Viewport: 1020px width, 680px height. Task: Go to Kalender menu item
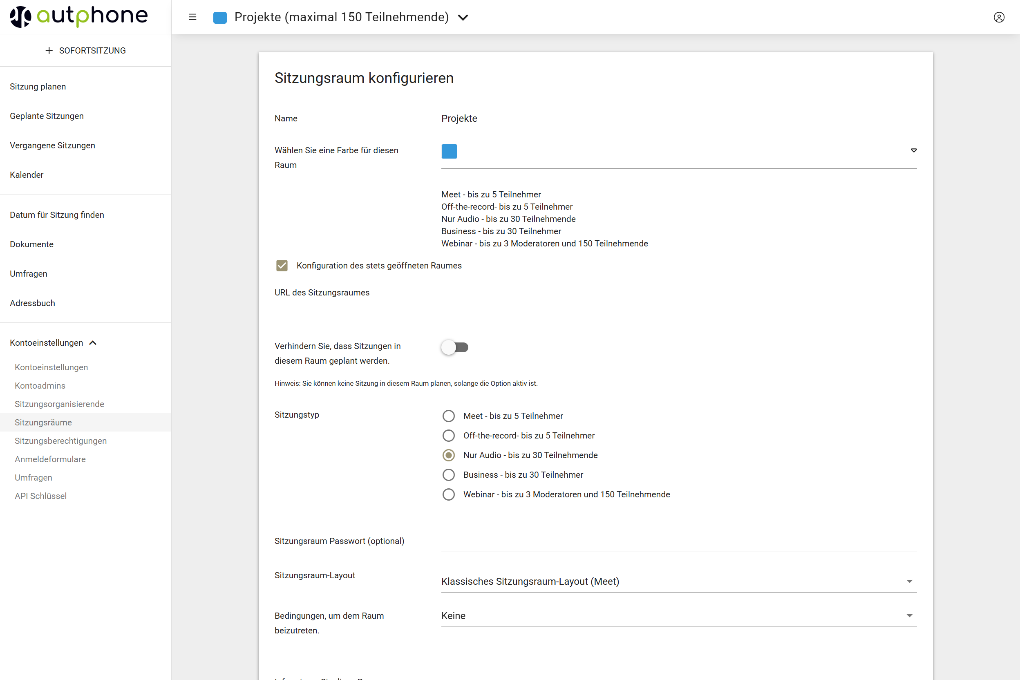click(x=27, y=175)
